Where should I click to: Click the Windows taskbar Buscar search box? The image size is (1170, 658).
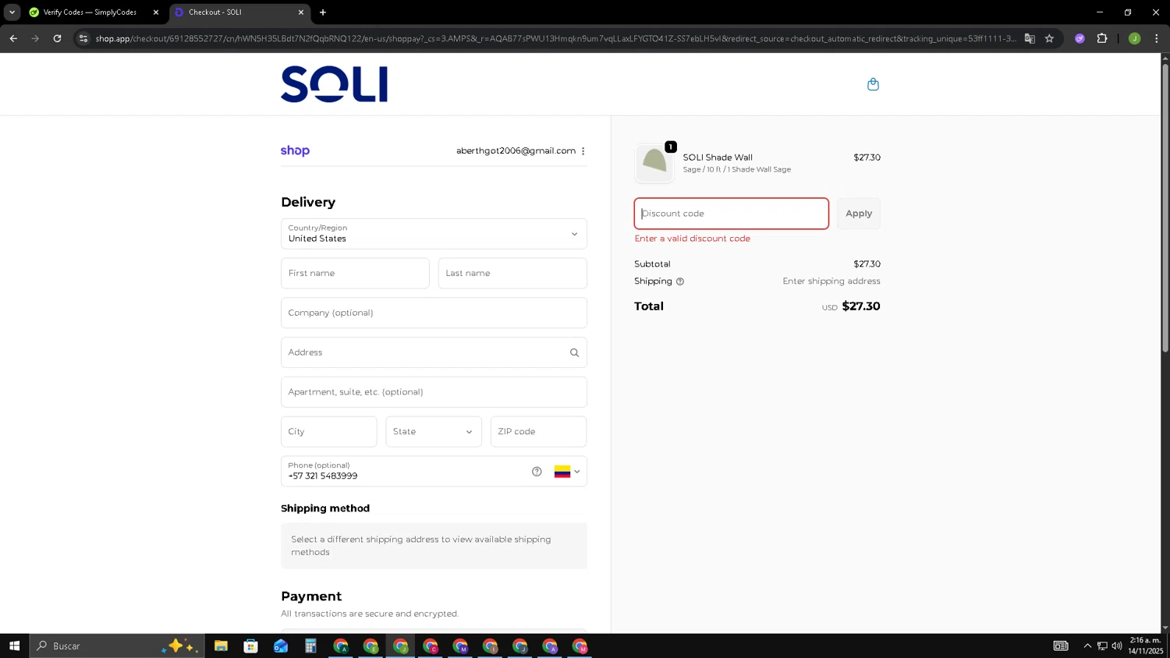pyautogui.click(x=117, y=646)
